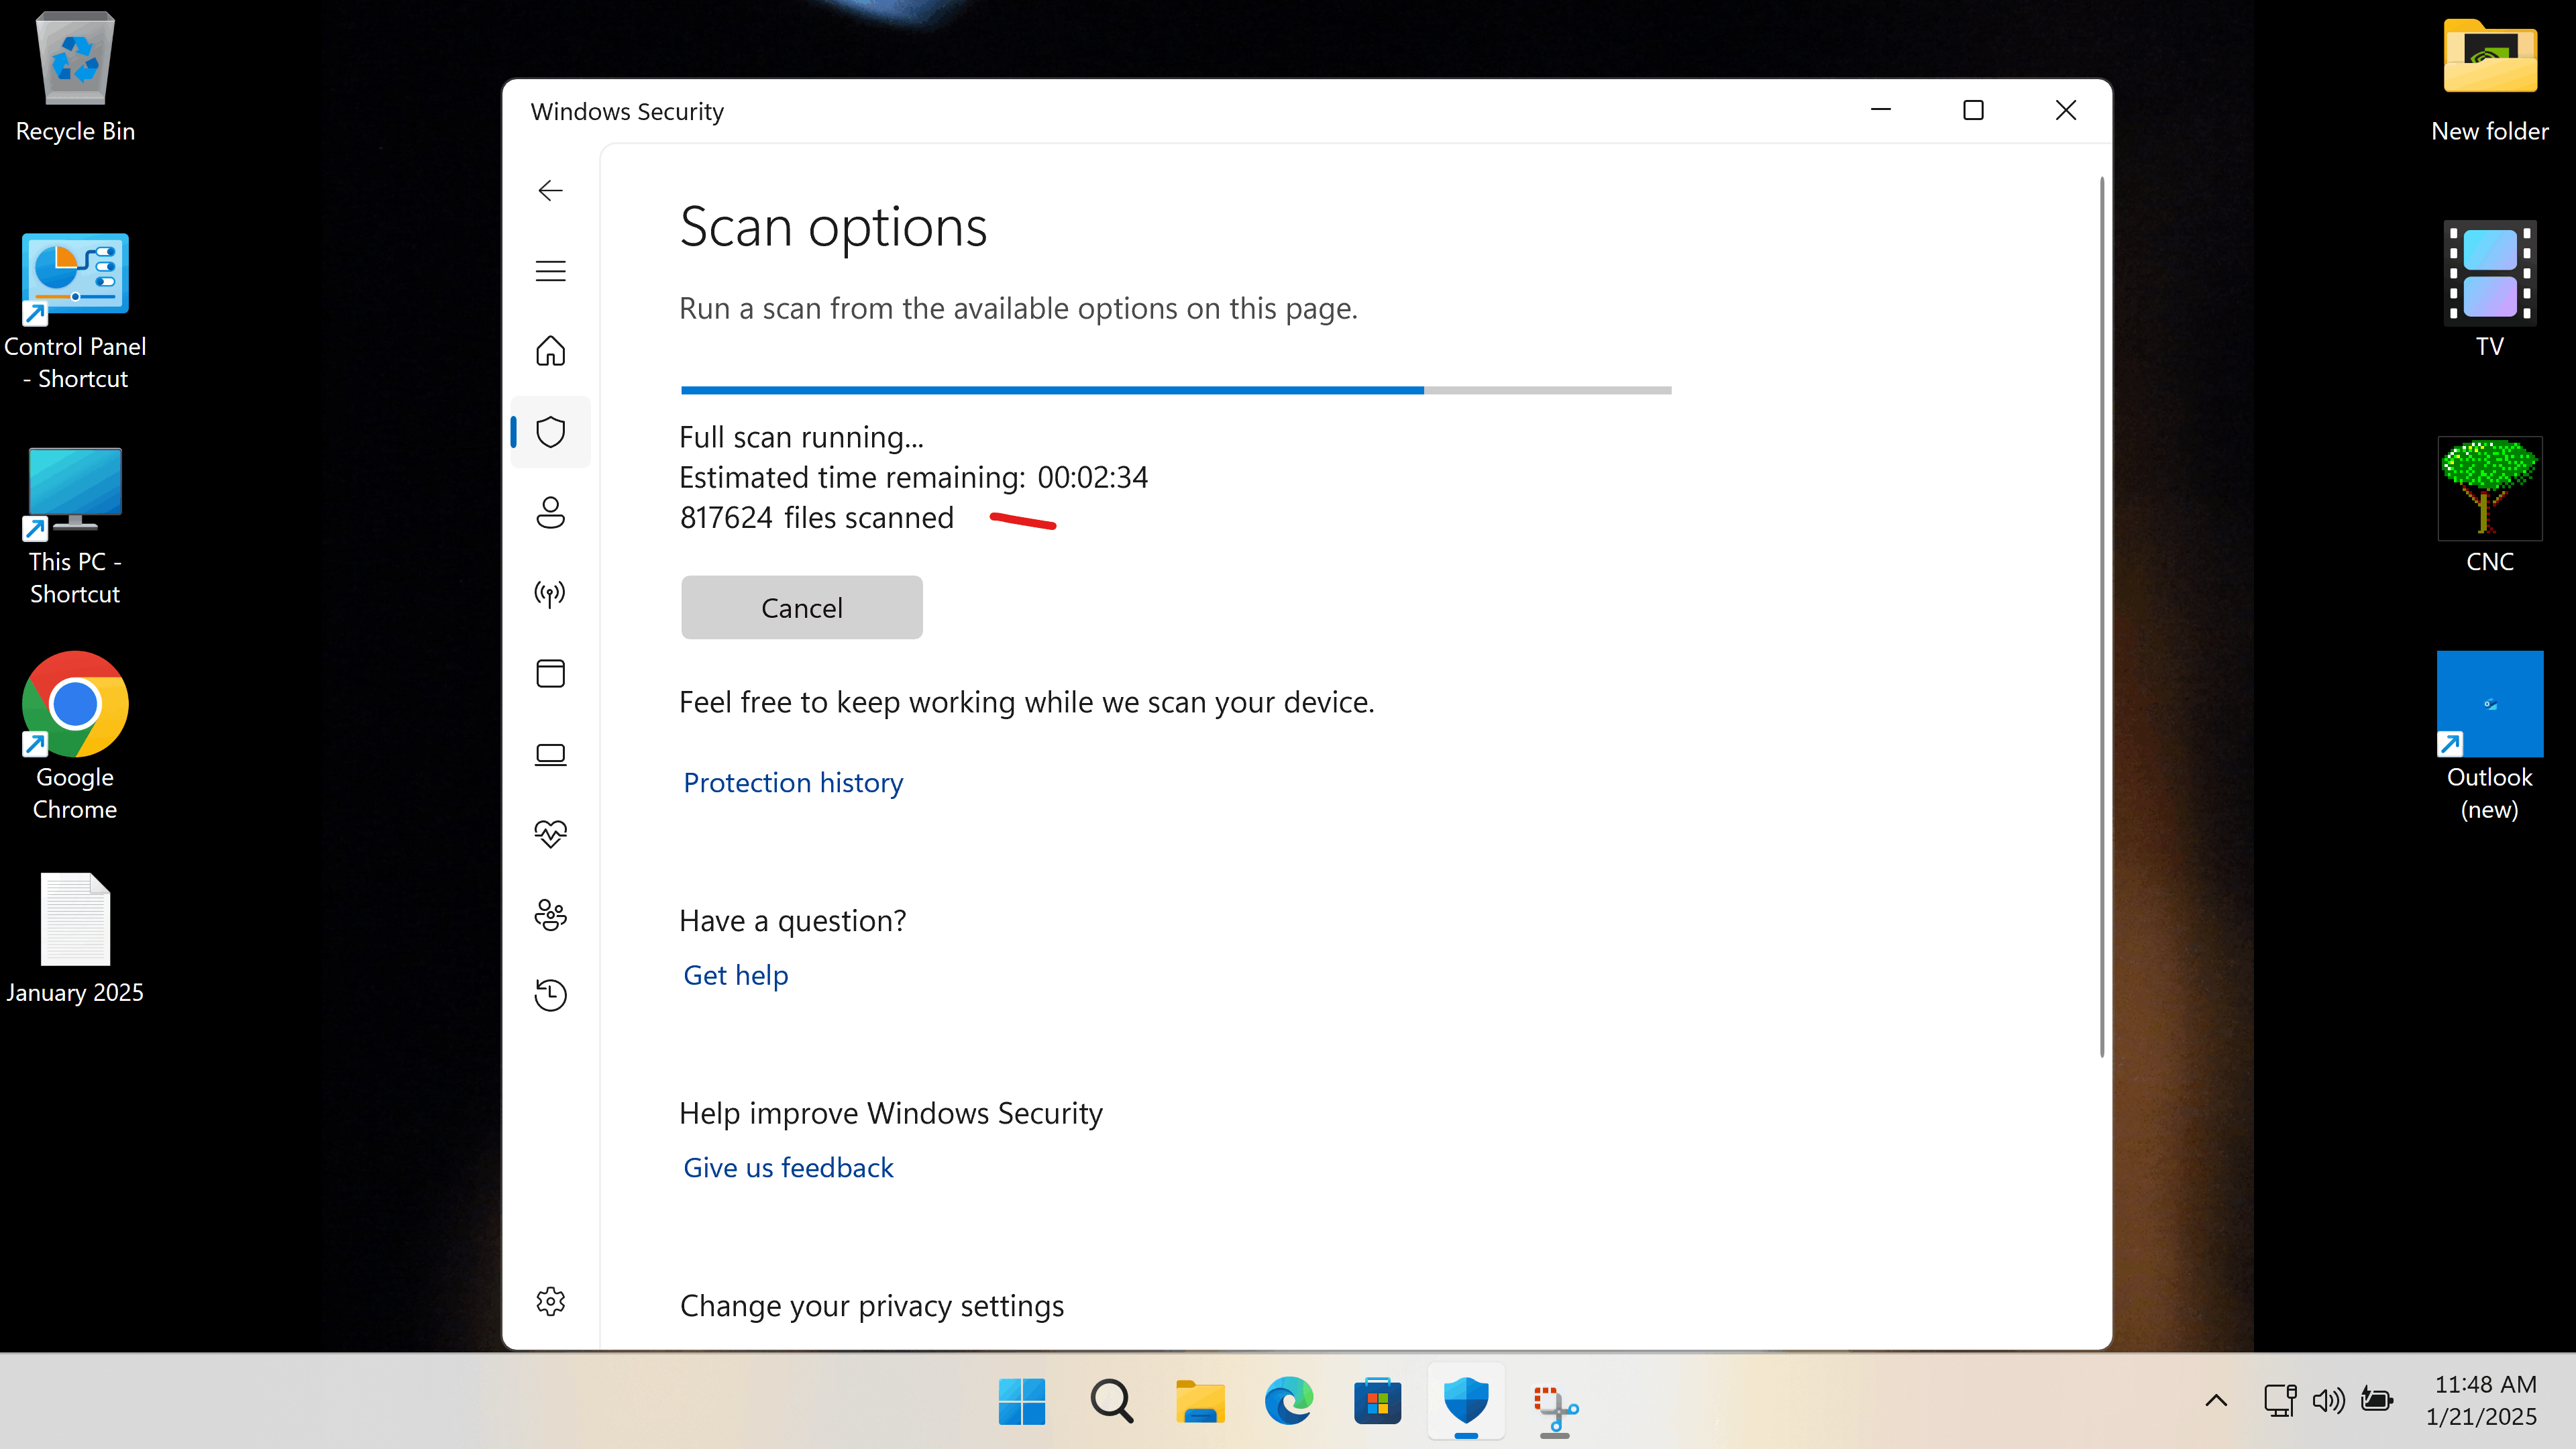Click the Windows Security vertical scrollbar
The image size is (2576, 1449).
[x=2102, y=617]
